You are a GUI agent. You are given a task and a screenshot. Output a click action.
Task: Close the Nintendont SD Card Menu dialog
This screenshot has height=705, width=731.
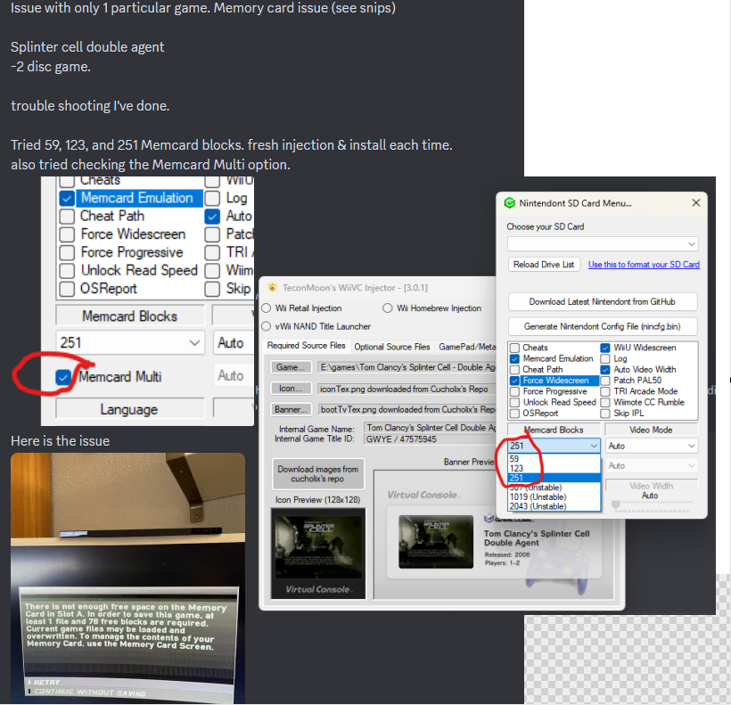tap(696, 202)
